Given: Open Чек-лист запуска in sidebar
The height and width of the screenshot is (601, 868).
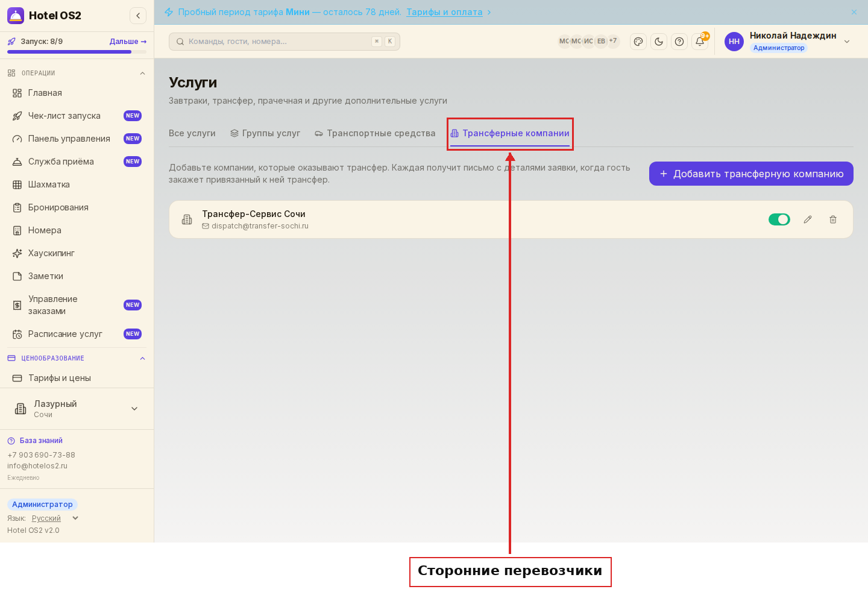Looking at the screenshot, I should click(77, 116).
